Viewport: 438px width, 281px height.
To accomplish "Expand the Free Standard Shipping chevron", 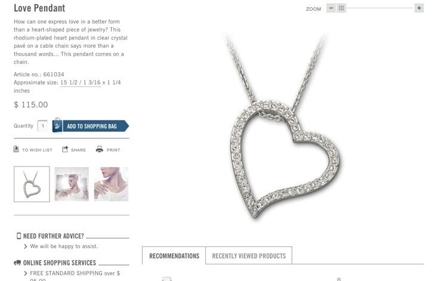I will tap(26, 273).
